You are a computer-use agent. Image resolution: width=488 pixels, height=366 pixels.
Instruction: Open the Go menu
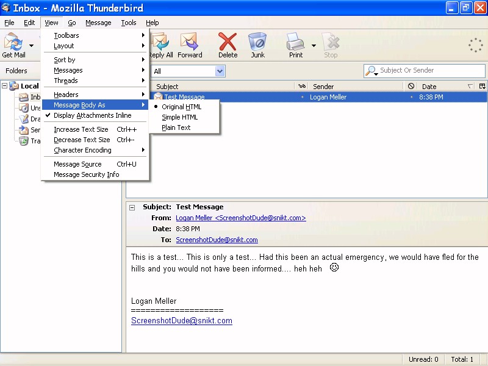click(x=71, y=23)
